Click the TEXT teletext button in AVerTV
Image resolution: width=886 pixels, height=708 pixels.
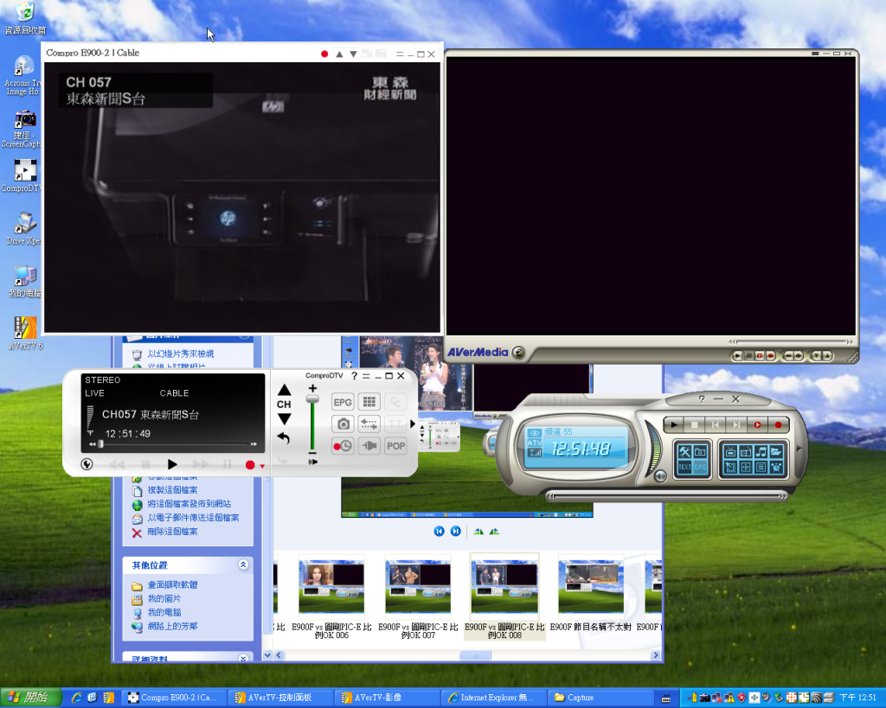pos(685,467)
